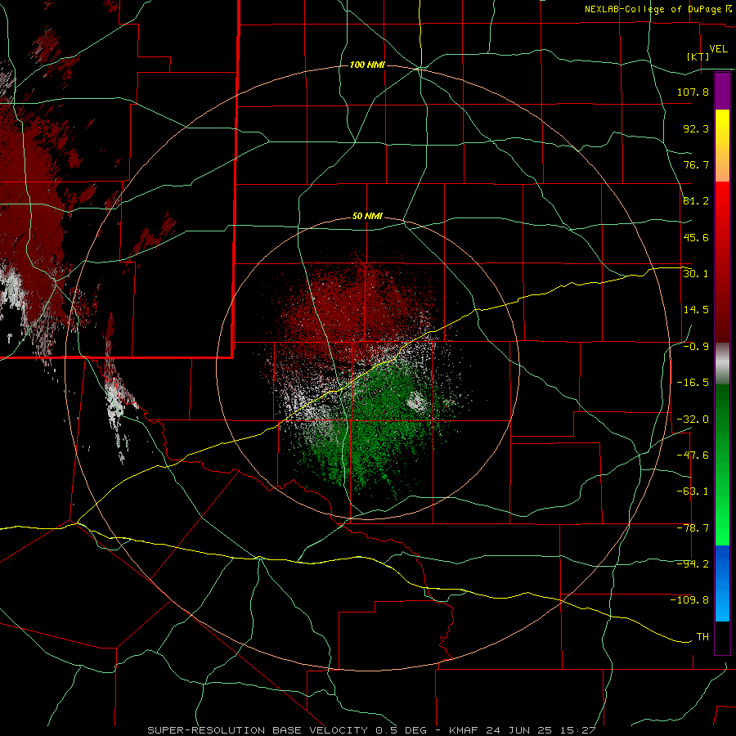
Task: Click the 50 NMI range ring label
Action: point(367,217)
